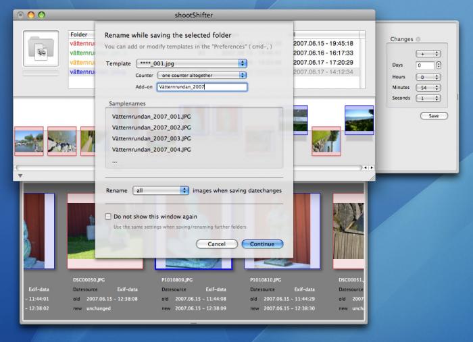
Task: Open the plus/minus sign dropdown in Changes
Action: (428, 53)
